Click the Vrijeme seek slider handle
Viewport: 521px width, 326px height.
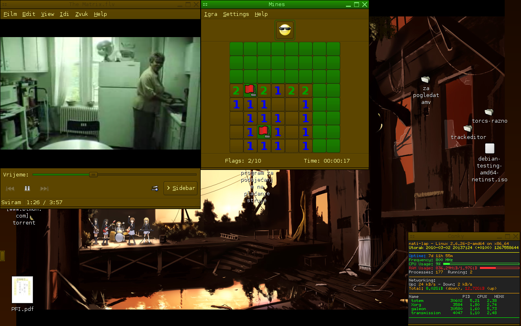(94, 174)
